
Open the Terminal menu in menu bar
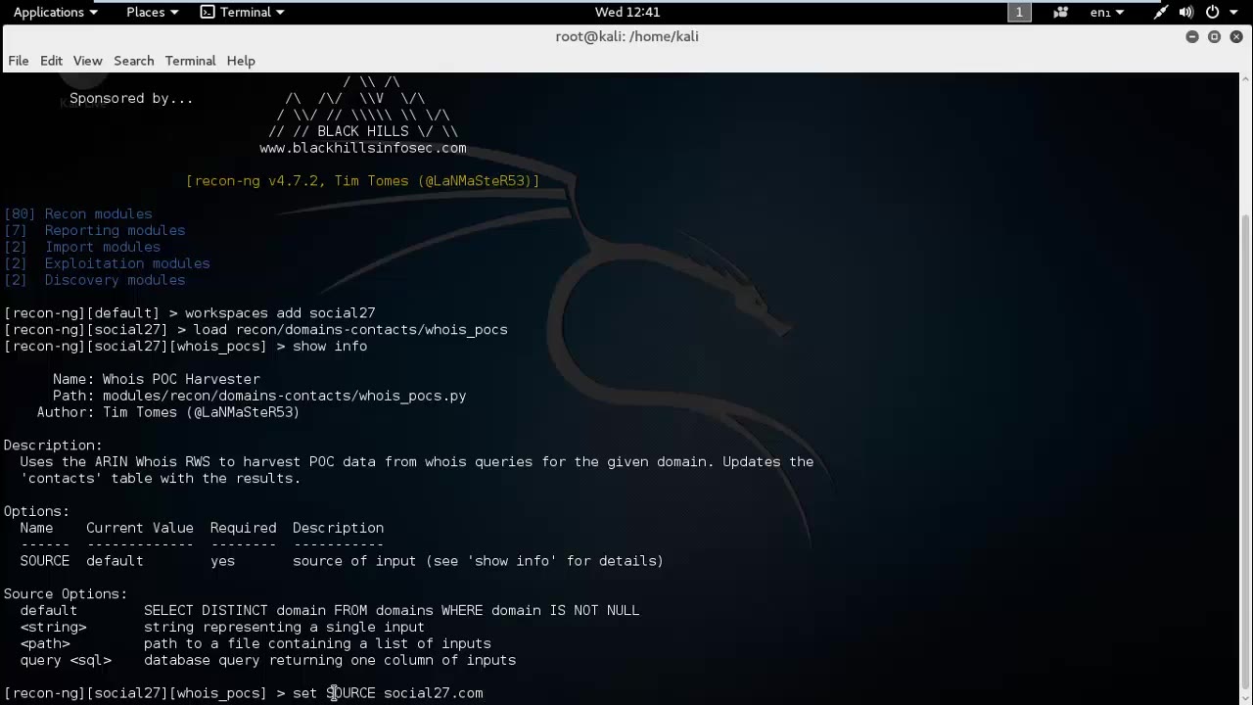(x=190, y=61)
